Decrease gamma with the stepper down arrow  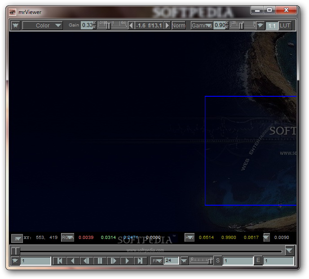[x=227, y=27]
